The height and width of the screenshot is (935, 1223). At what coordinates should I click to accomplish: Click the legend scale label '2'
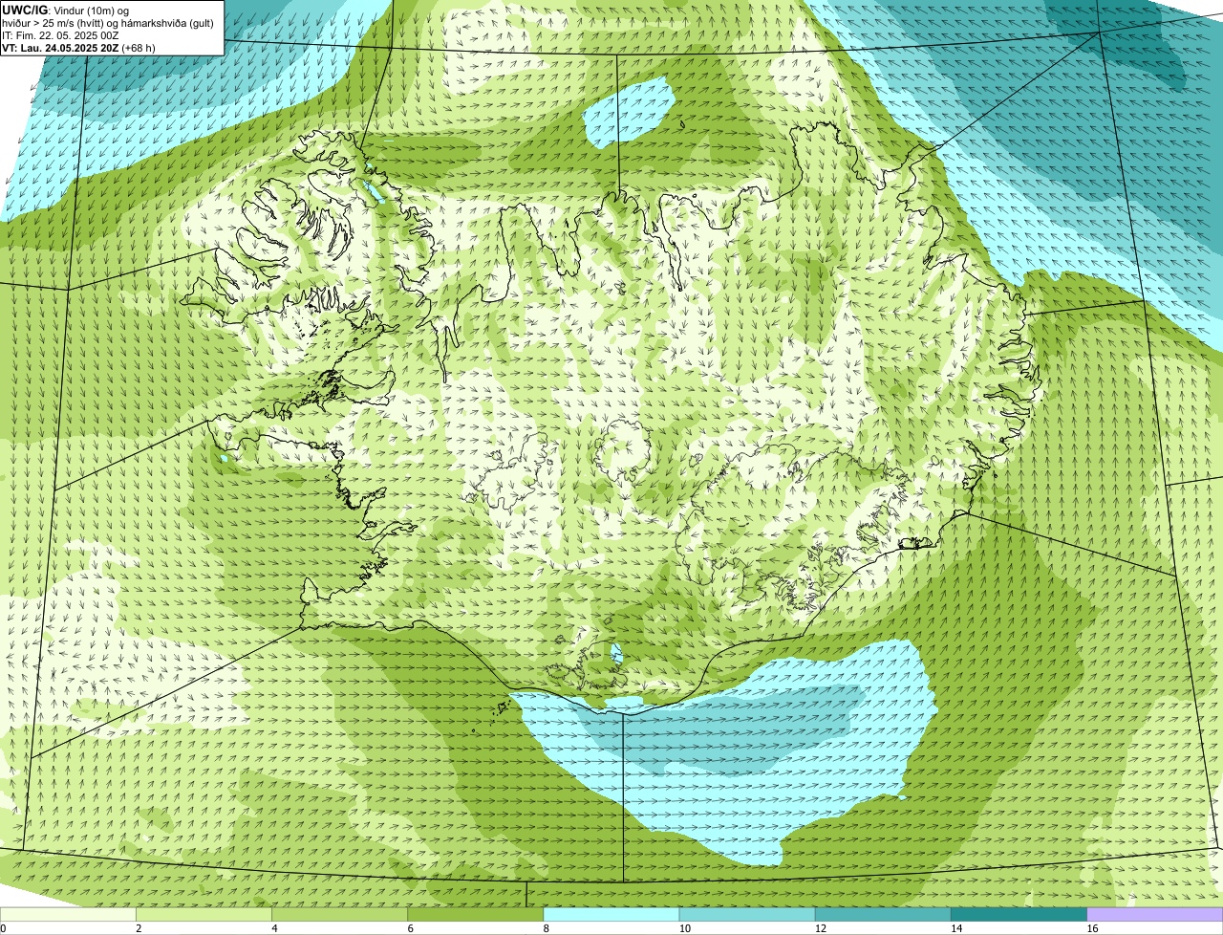coord(139,928)
